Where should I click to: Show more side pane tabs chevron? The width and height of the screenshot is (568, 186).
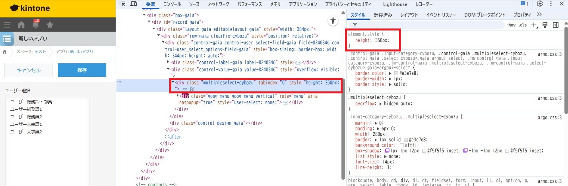[539, 14]
